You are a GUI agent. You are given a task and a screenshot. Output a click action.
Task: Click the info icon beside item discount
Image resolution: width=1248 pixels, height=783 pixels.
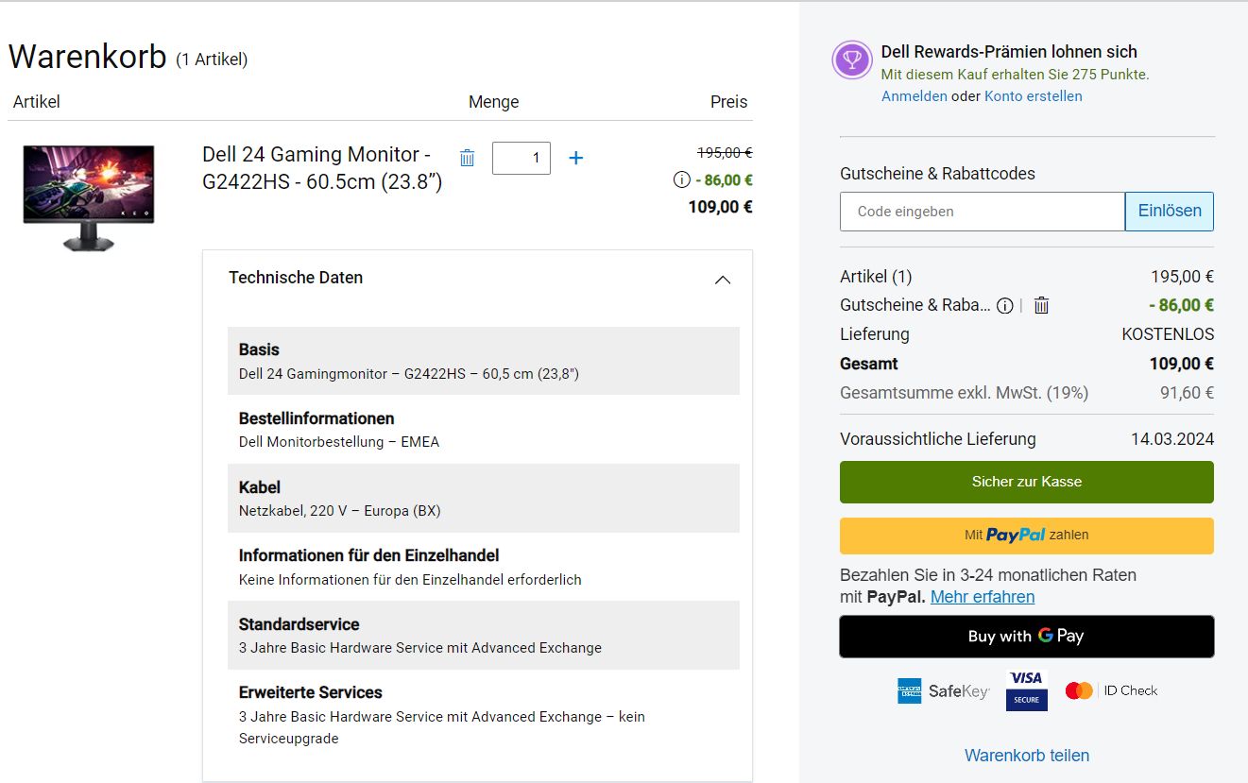coord(681,180)
